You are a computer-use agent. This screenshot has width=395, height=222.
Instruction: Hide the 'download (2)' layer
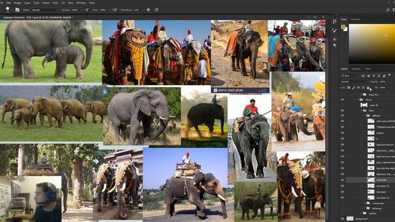[343, 186]
